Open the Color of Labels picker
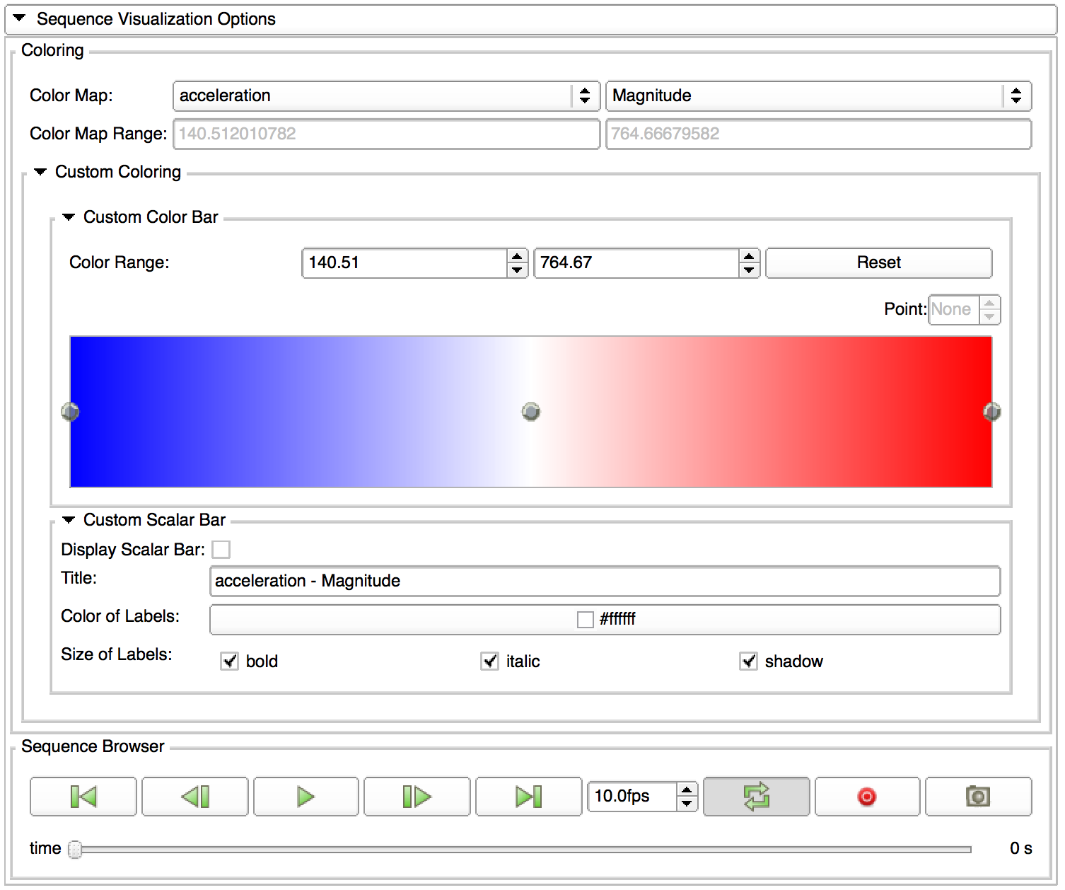 (605, 620)
